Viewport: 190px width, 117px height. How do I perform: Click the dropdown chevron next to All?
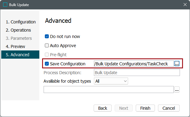[x=125, y=81]
